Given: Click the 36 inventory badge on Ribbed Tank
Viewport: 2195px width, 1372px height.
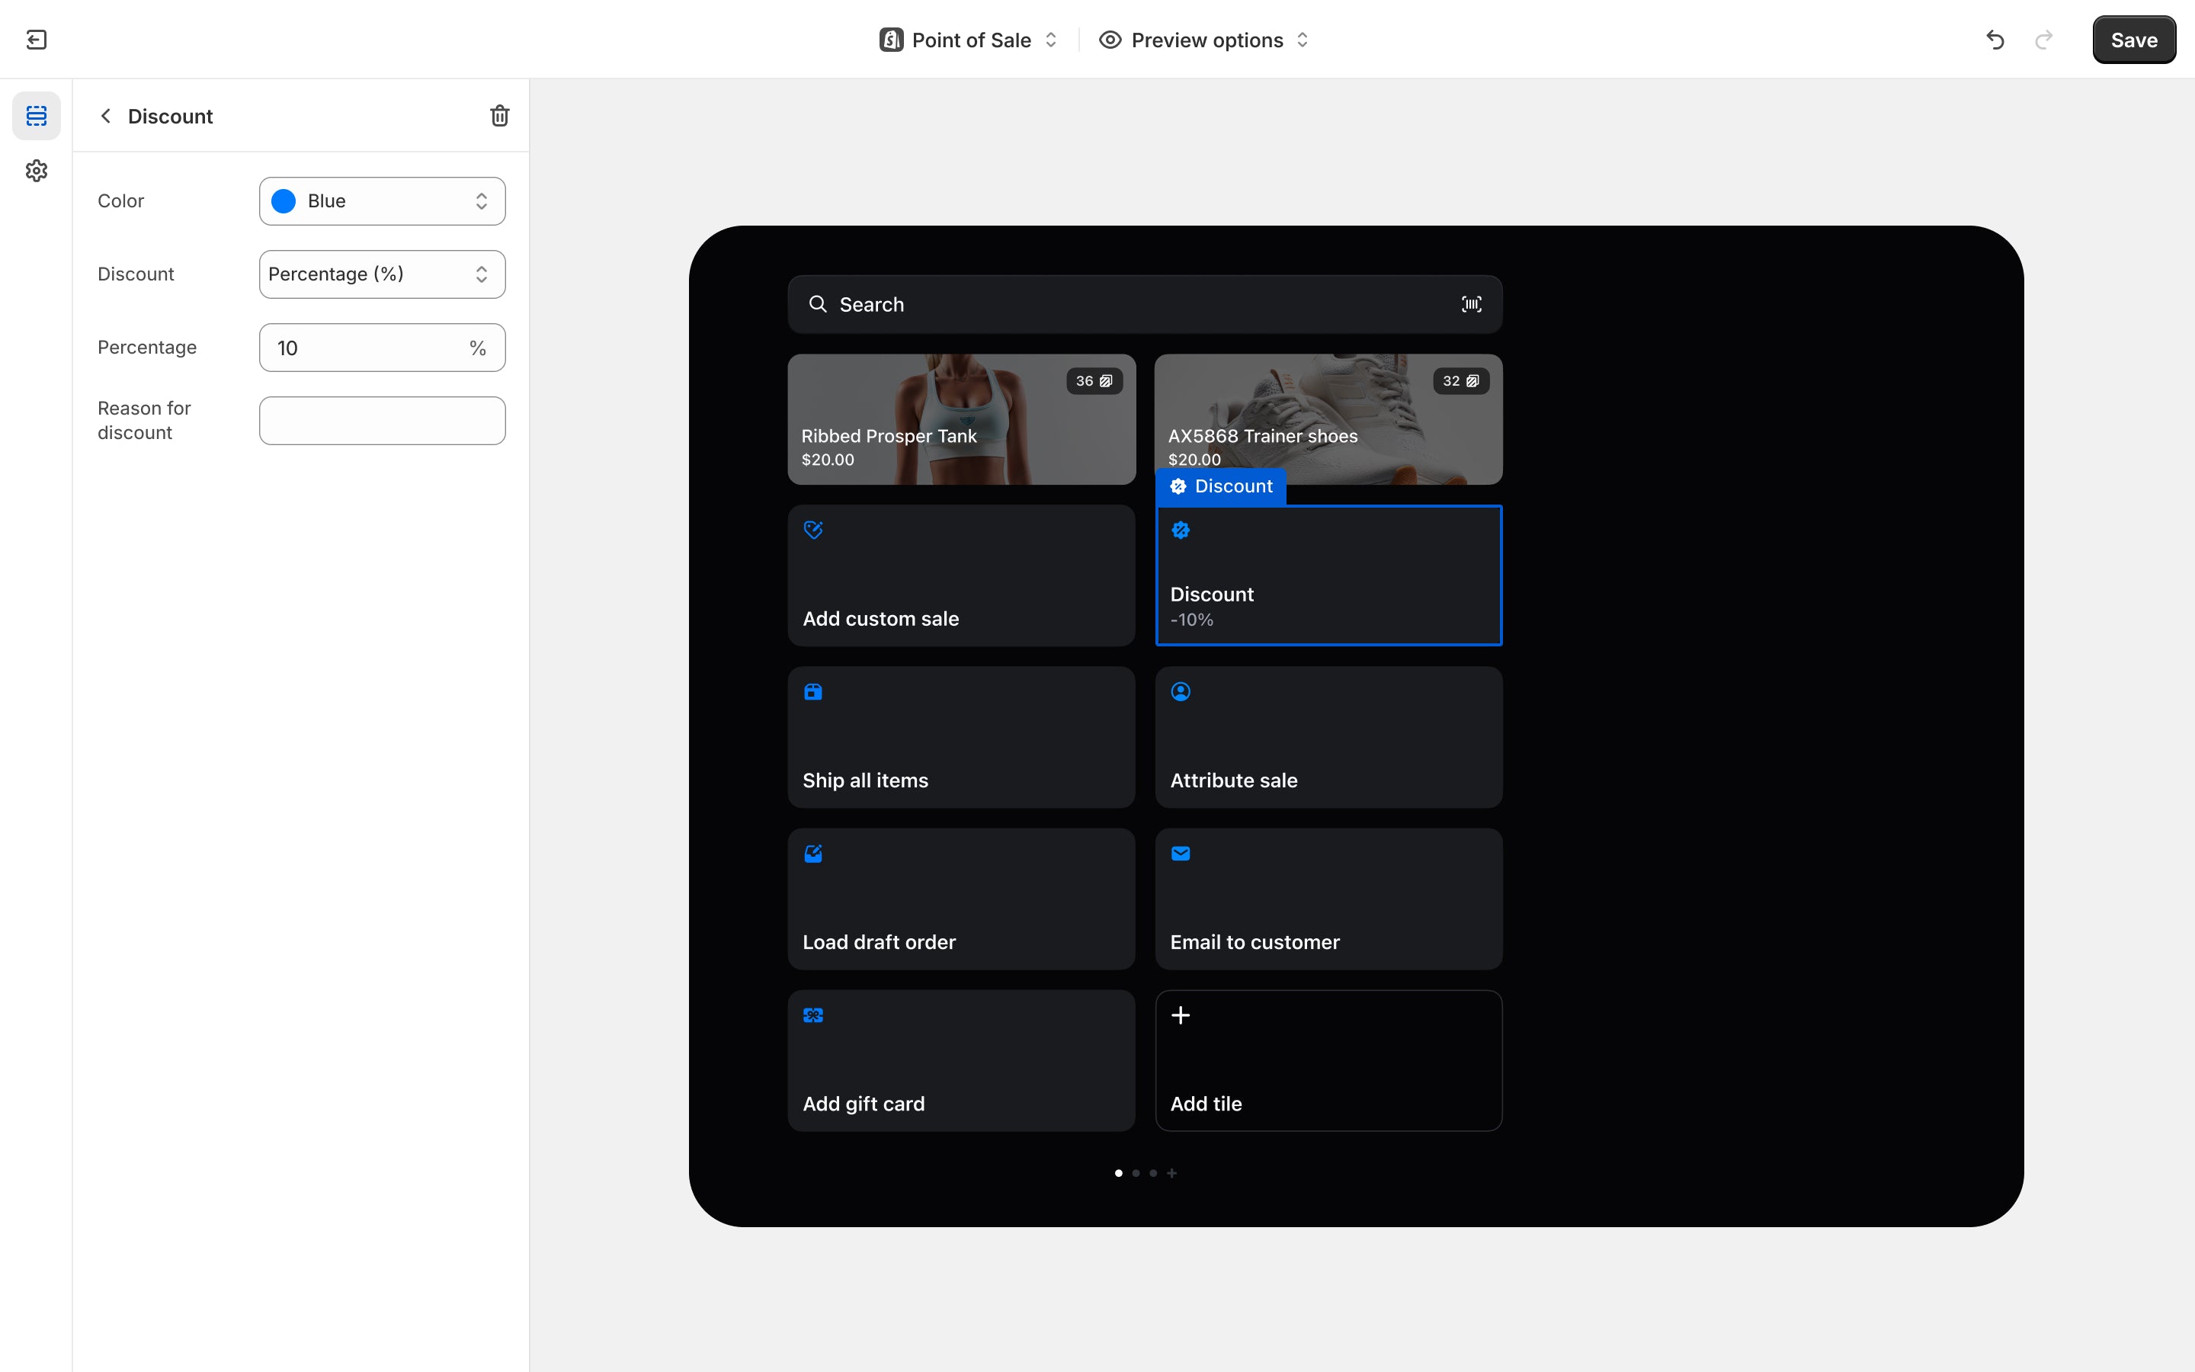Looking at the screenshot, I should 1094,381.
